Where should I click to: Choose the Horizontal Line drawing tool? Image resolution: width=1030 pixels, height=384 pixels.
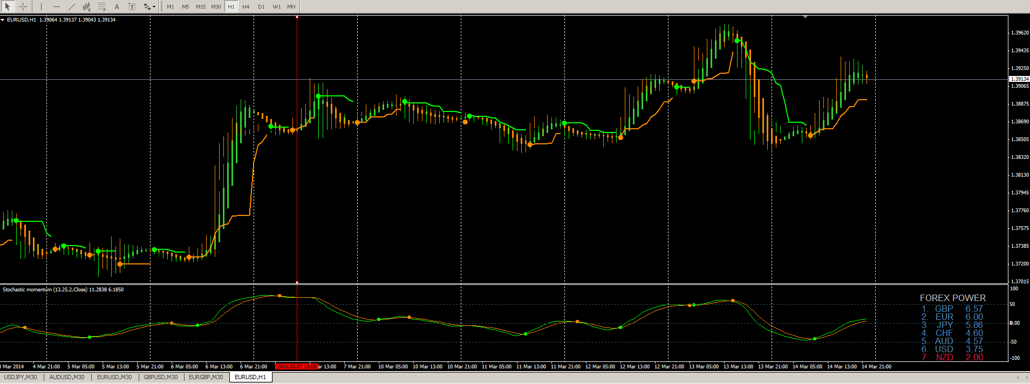[56, 6]
